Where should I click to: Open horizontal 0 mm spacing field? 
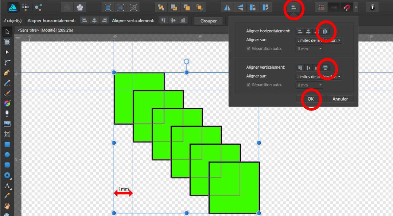click(309, 49)
